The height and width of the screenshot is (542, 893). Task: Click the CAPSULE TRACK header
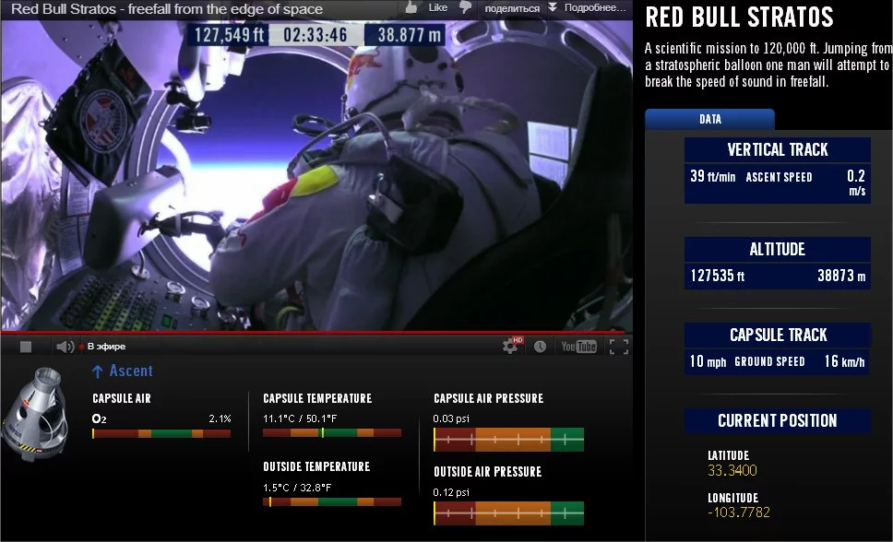[x=778, y=335]
